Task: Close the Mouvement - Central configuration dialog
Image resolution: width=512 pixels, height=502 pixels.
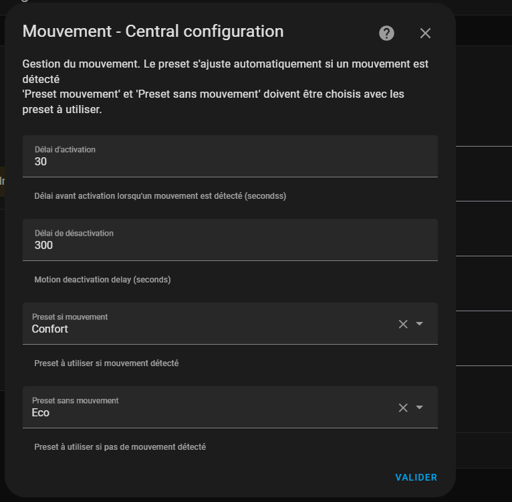Action: [x=425, y=33]
